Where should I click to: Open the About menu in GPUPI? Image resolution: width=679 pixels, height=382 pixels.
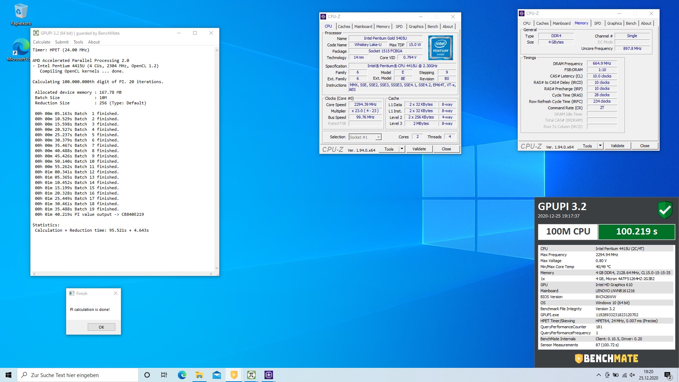pos(94,42)
